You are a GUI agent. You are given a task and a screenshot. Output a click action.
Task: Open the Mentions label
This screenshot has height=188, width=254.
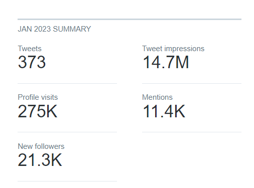157,97
